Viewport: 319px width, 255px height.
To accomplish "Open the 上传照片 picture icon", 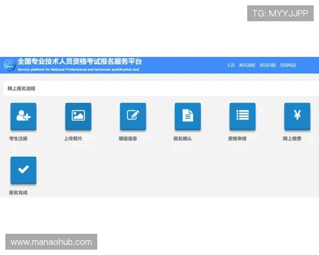I will point(78,116).
